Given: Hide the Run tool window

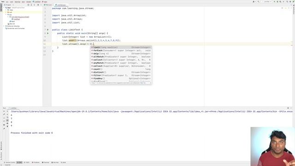Looking at the screenshot, I should [291, 108].
